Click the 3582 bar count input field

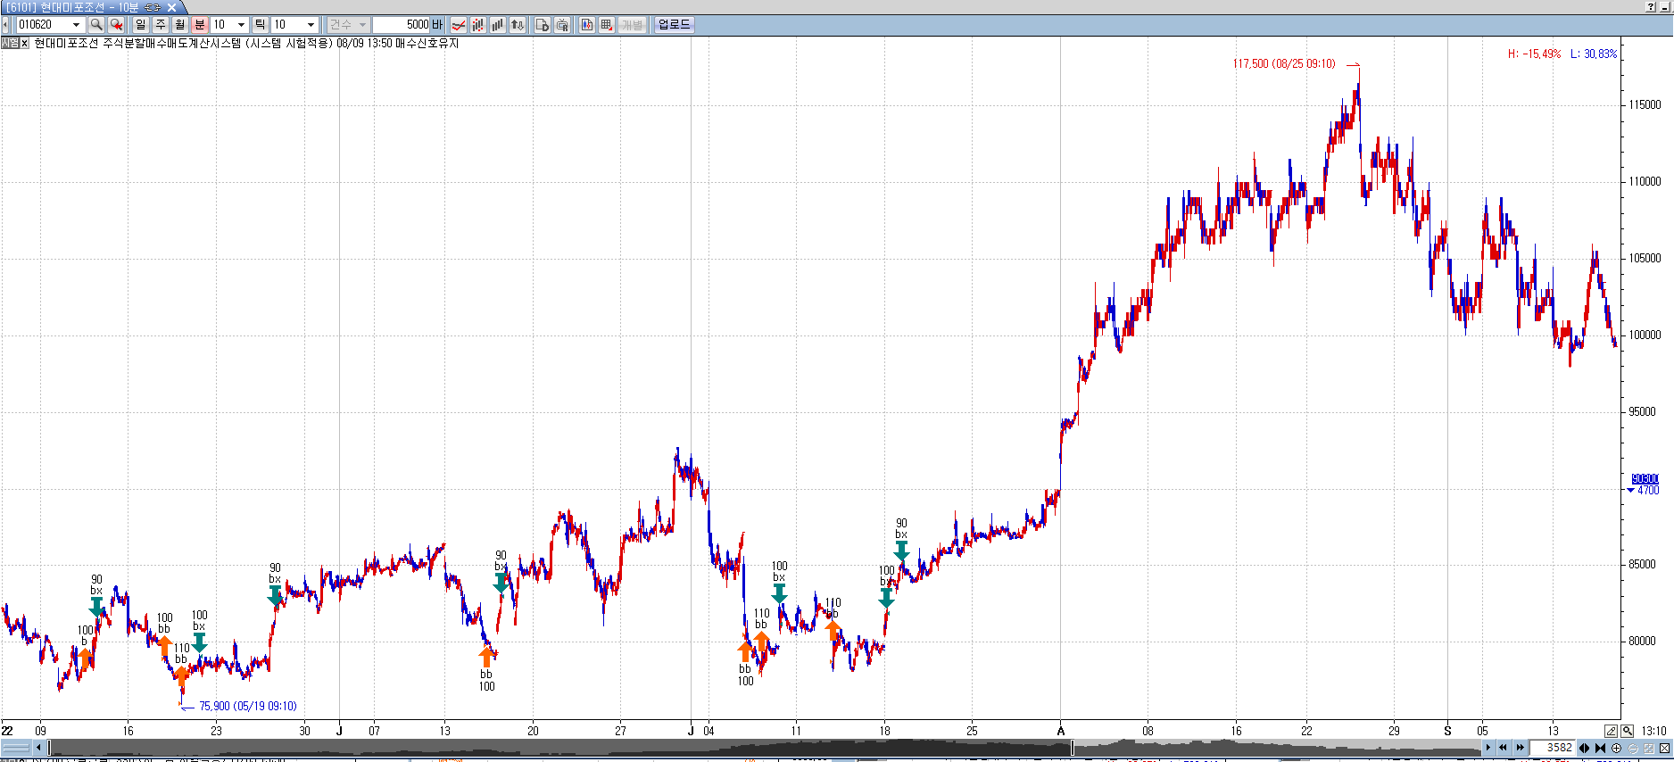(x=1553, y=748)
